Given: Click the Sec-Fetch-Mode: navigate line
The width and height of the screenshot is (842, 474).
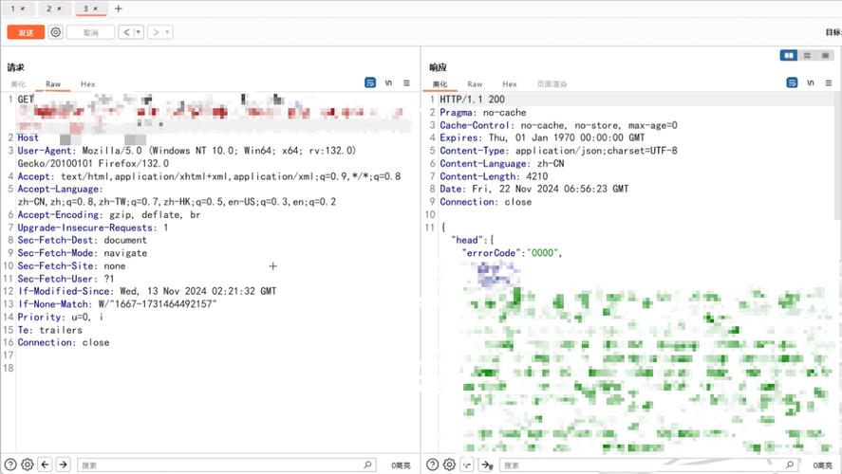Looking at the screenshot, I should pyautogui.click(x=83, y=253).
